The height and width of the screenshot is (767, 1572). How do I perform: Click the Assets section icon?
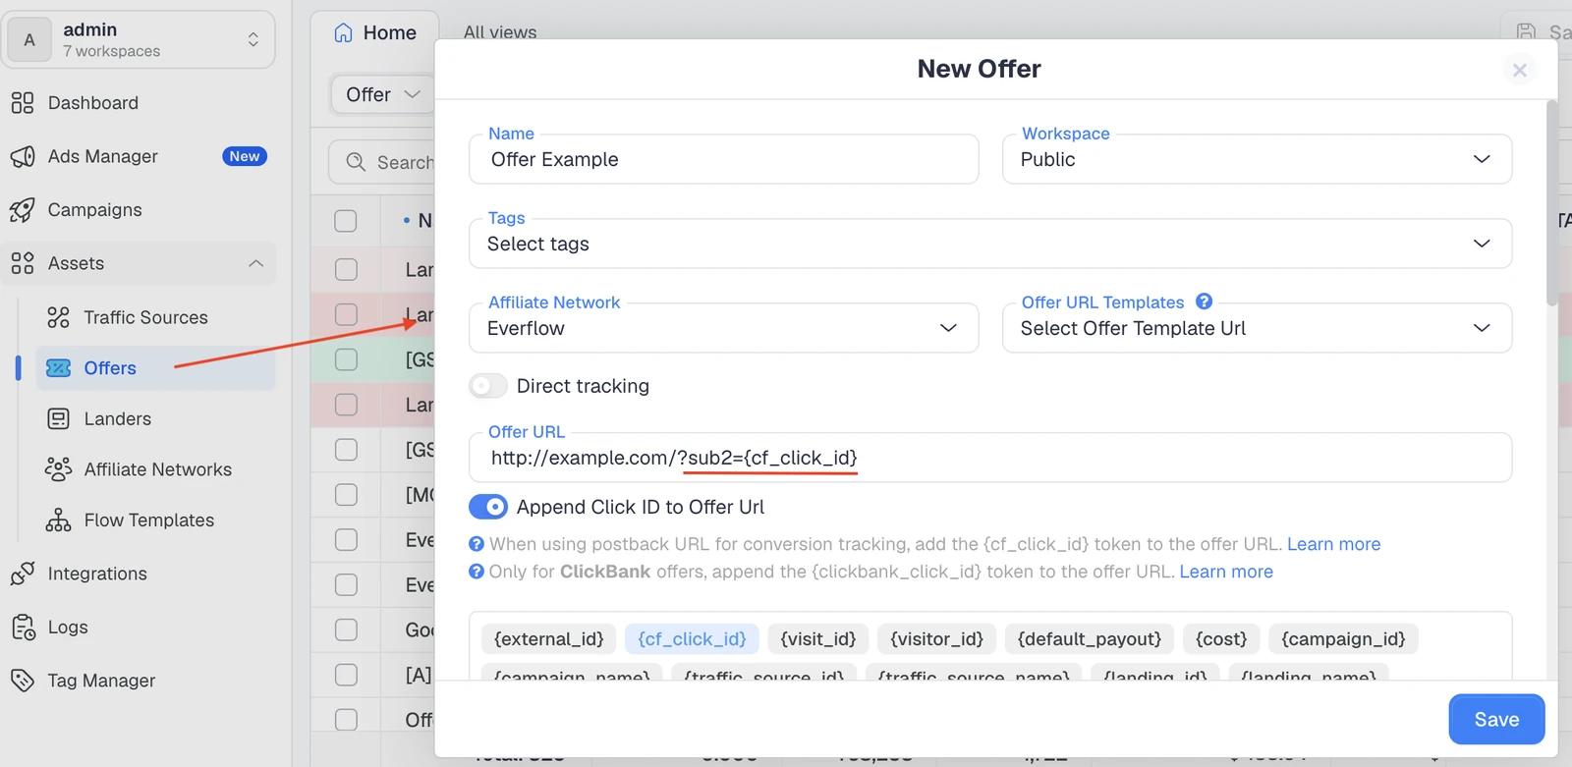pos(22,263)
